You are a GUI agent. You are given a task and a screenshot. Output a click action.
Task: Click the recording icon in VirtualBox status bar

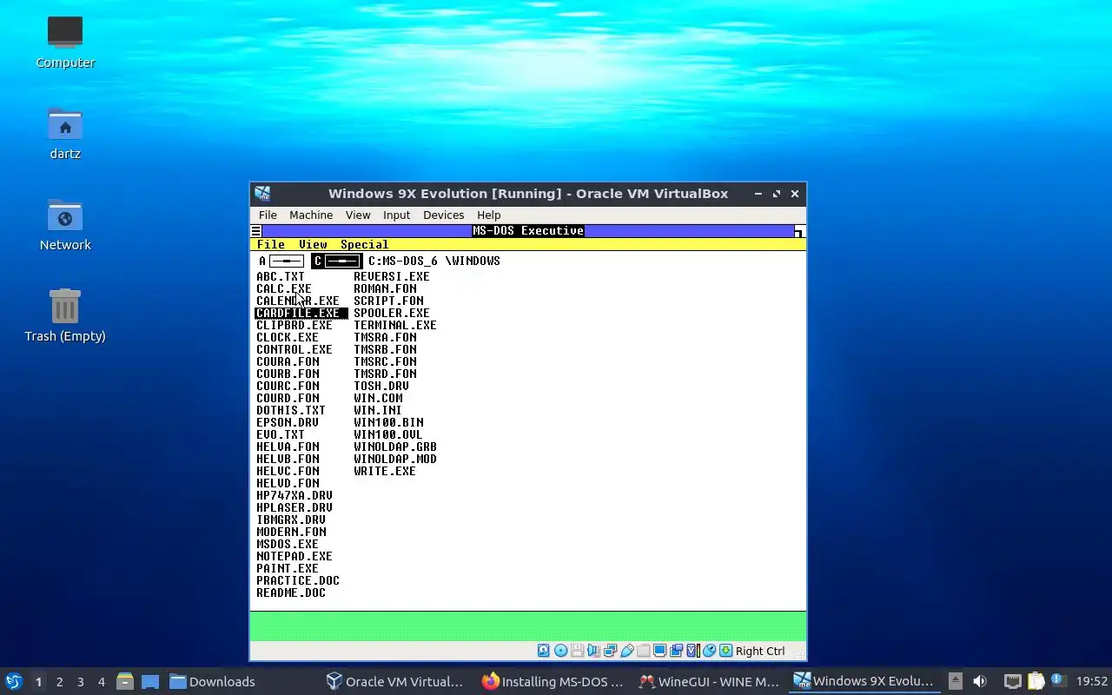[x=676, y=651]
